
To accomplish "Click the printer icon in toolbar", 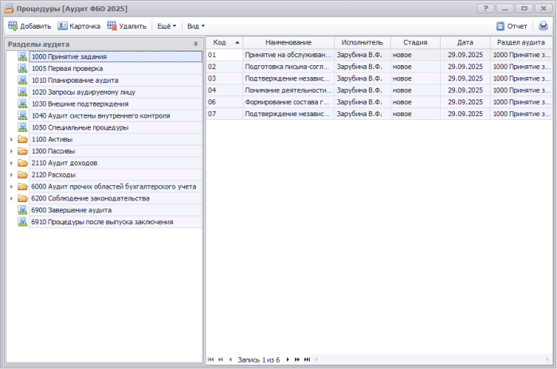I will tap(543, 26).
